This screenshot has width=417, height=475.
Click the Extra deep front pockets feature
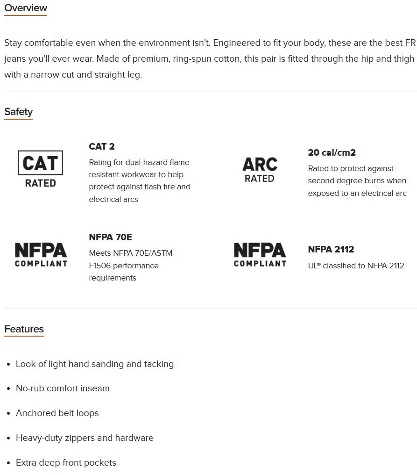tap(66, 462)
